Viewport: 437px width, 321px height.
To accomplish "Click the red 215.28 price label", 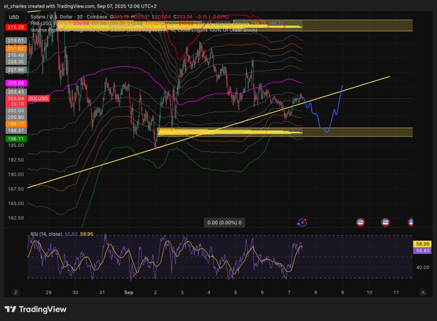I will click(x=16, y=27).
